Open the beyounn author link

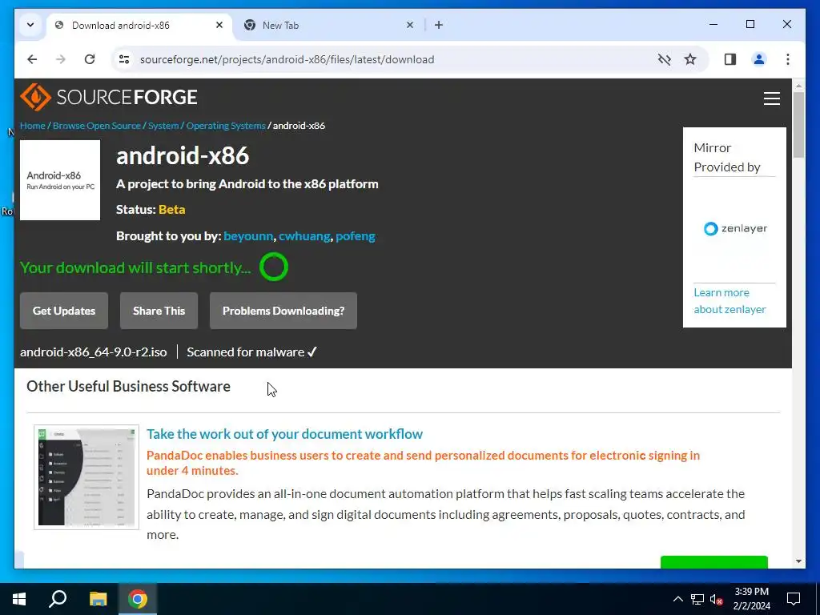[x=248, y=236]
